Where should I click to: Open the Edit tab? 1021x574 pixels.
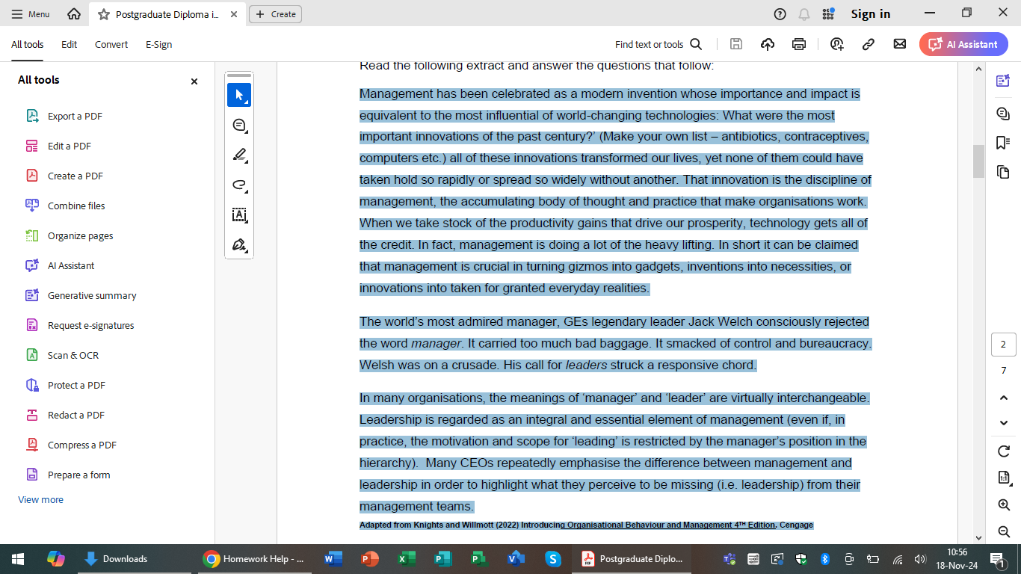pos(70,44)
